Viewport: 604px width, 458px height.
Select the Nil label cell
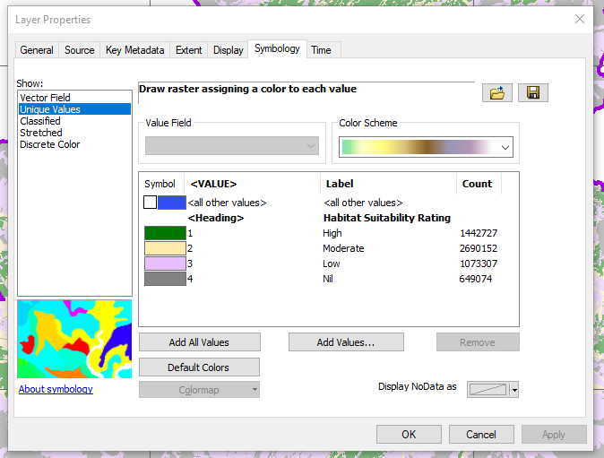tap(328, 279)
